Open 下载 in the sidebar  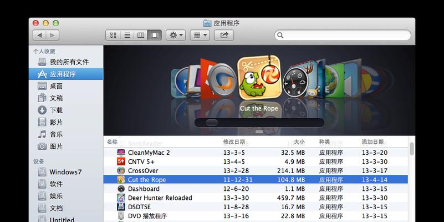66,110
